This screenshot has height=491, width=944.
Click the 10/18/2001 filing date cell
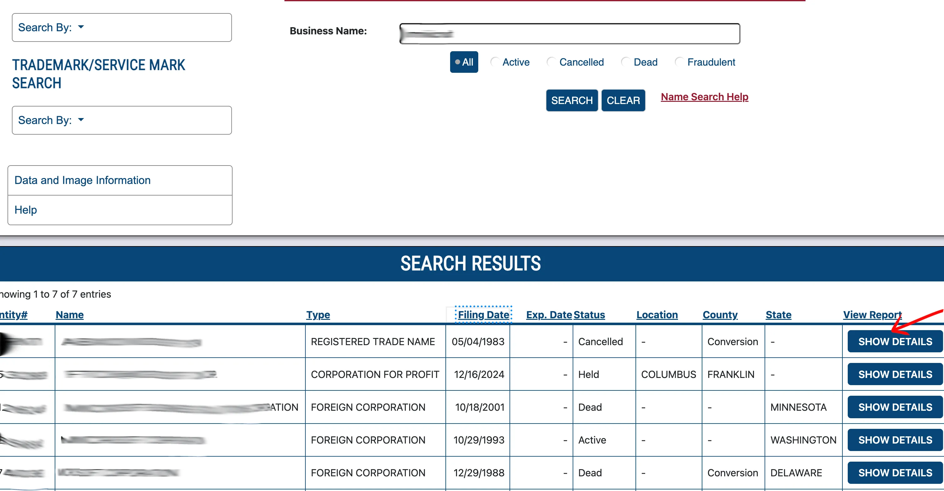coord(478,407)
